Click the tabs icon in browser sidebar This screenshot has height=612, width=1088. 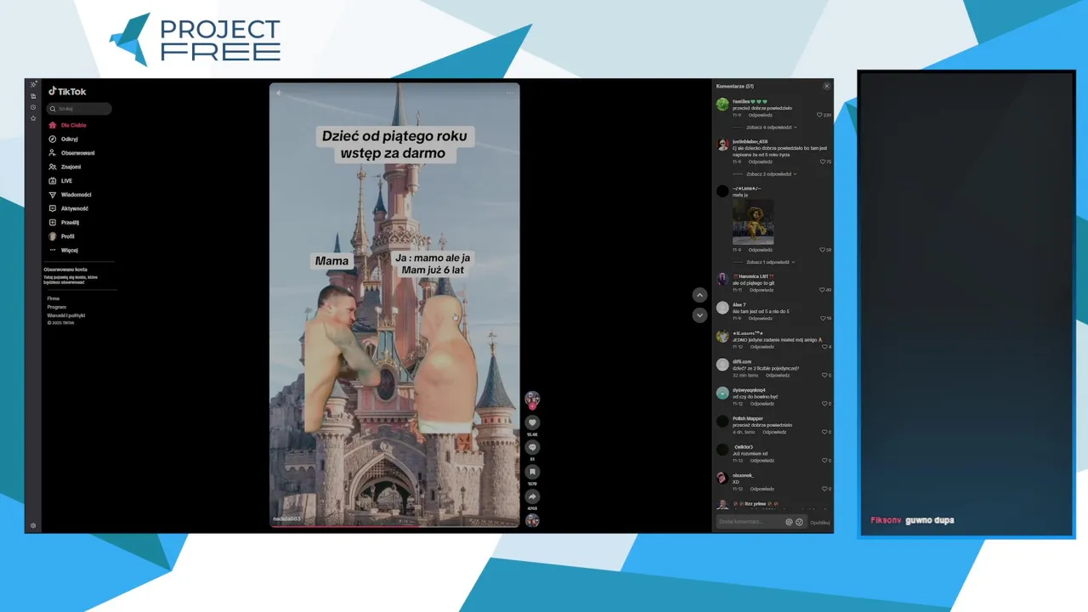pyautogui.click(x=33, y=96)
